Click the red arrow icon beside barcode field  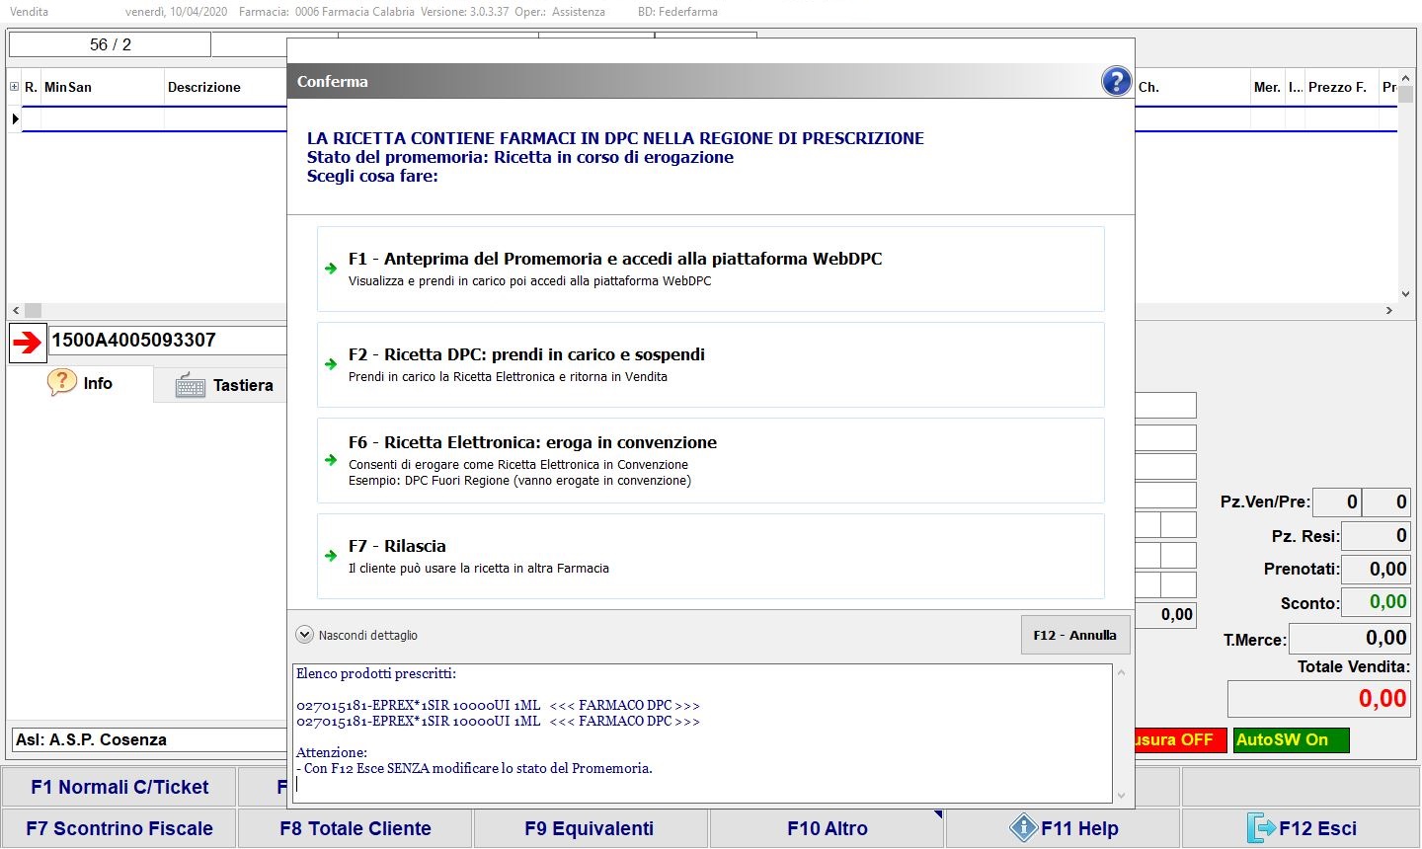(x=28, y=342)
